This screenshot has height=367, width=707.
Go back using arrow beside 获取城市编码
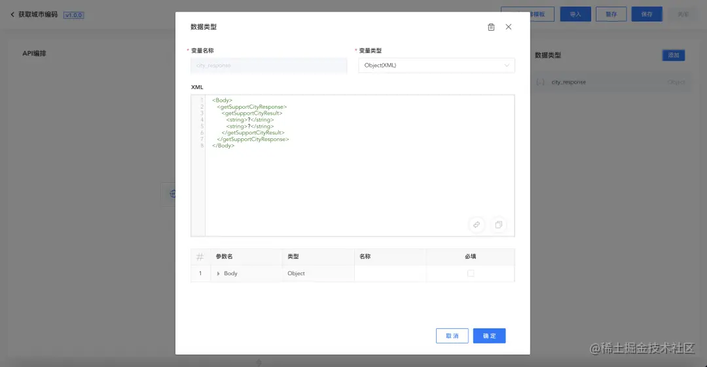click(x=12, y=14)
